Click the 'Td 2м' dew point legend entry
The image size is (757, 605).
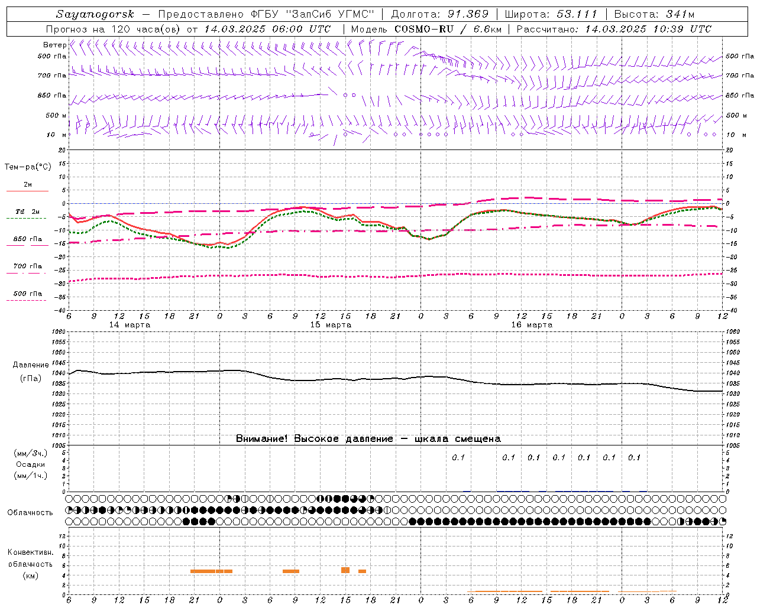(27, 212)
